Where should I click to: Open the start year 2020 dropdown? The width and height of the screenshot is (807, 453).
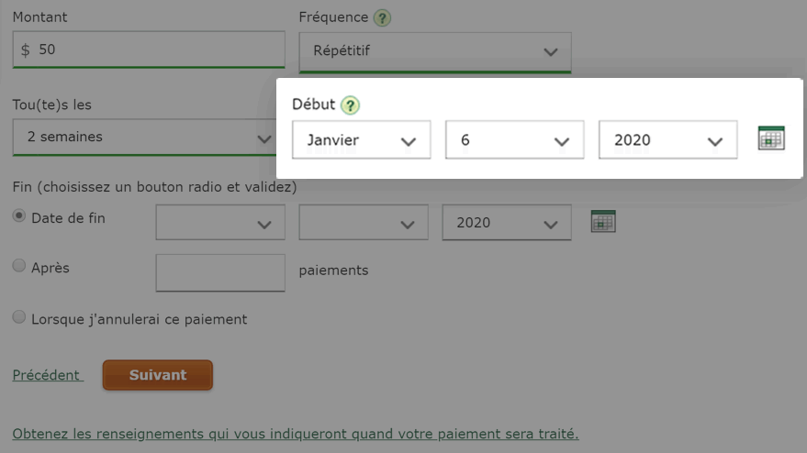[668, 140]
